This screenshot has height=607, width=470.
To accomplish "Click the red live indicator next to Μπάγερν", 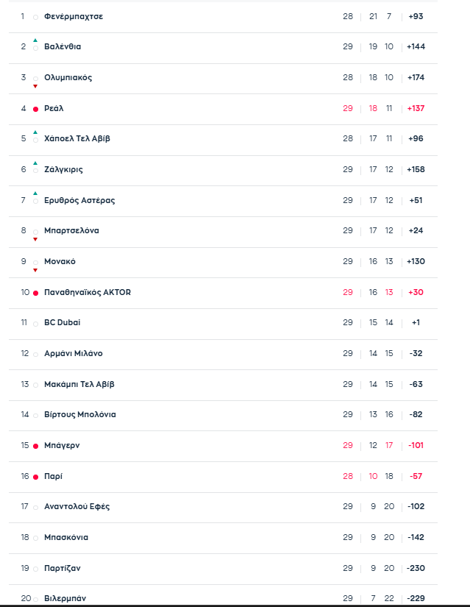I will coord(35,446).
